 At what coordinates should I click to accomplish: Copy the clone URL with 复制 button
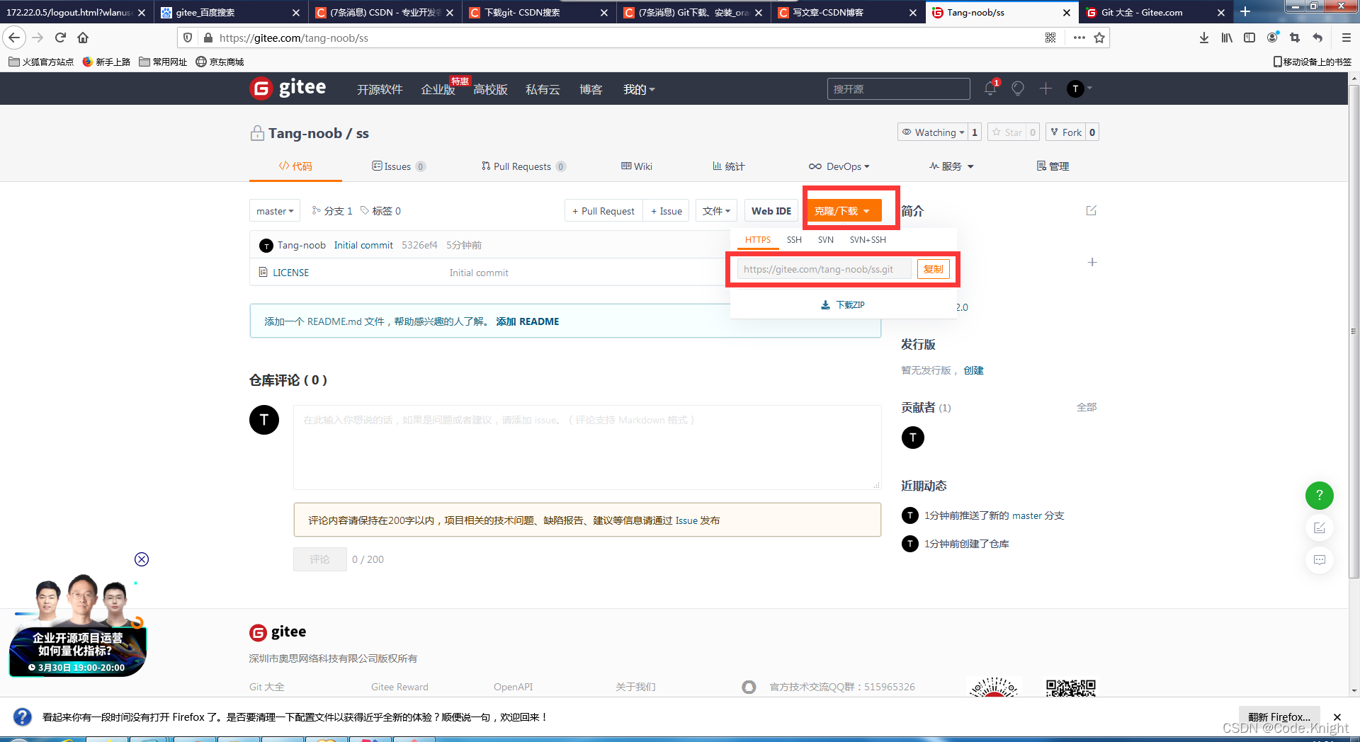[x=934, y=269]
